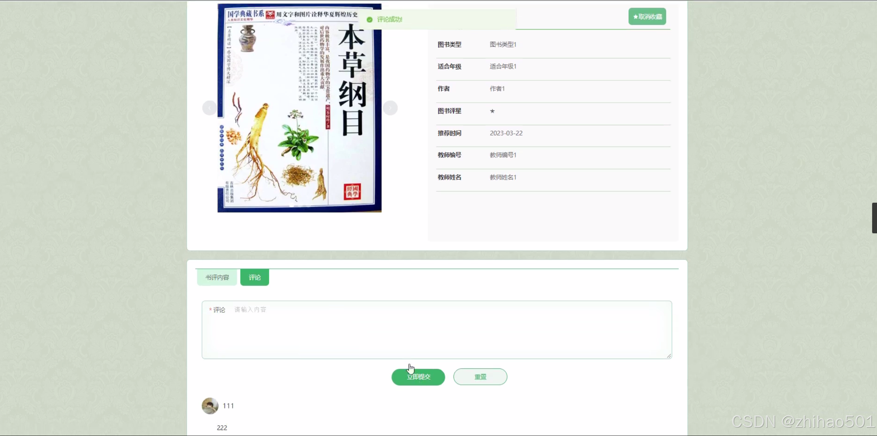877x436 pixels.
Task: Switch to the 书评内容 tab
Action: point(217,278)
